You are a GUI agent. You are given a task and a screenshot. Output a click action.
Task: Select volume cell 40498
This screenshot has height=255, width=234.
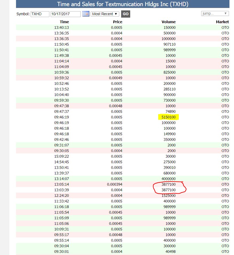170,252
